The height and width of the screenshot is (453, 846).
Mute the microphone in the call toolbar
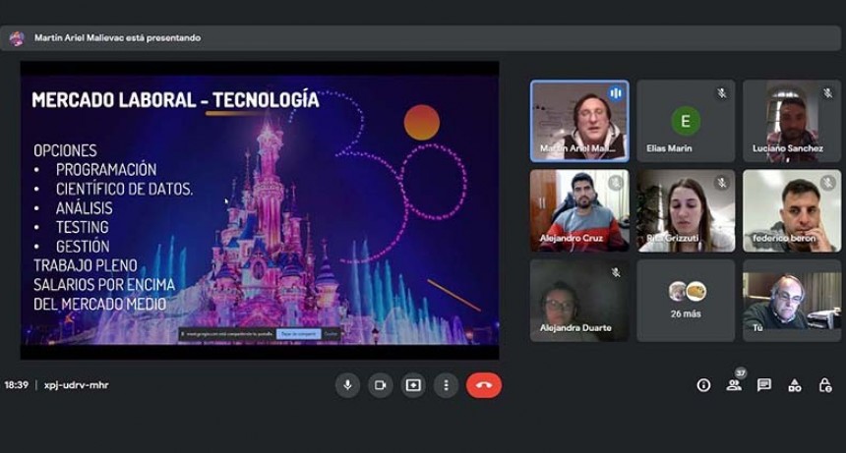(347, 385)
